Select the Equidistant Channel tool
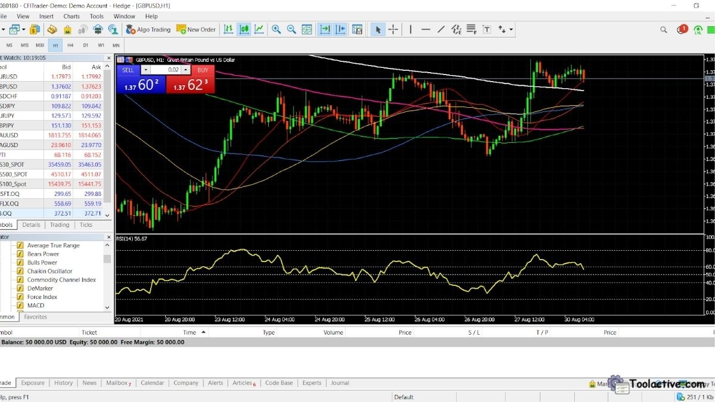The width and height of the screenshot is (715, 402). (456, 29)
